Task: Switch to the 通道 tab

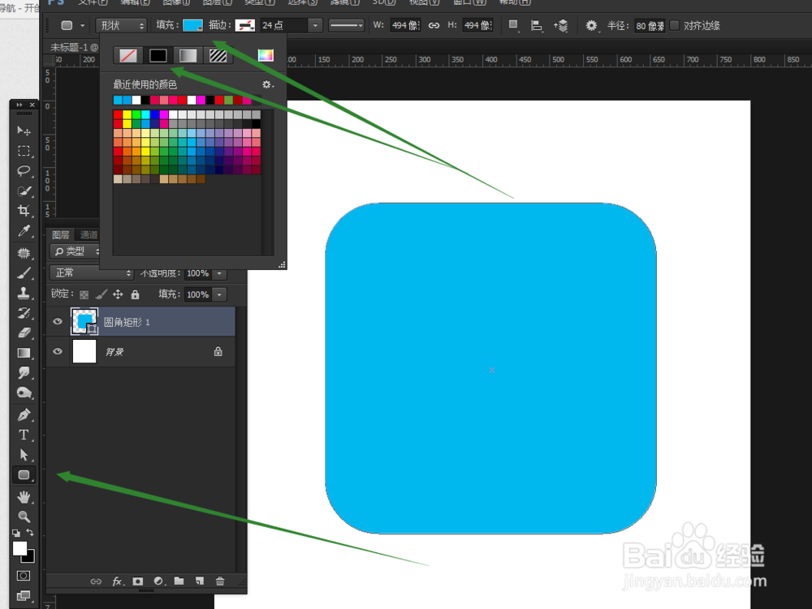Action: click(89, 234)
